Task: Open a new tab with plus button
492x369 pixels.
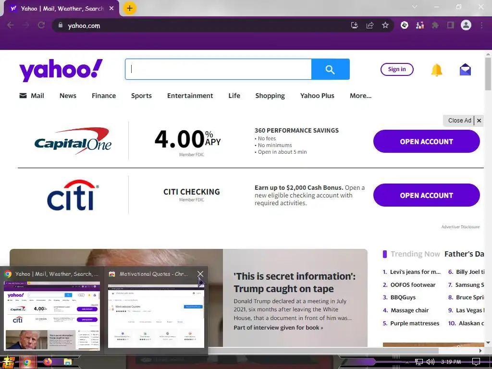Action: pos(130,8)
